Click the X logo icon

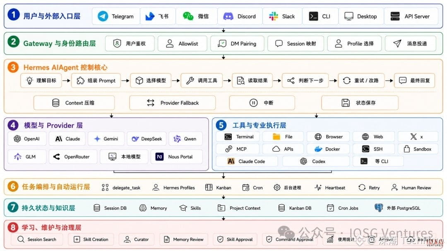[x=413, y=137]
